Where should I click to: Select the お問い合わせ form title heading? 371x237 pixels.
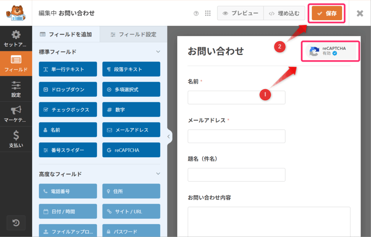(x=216, y=51)
